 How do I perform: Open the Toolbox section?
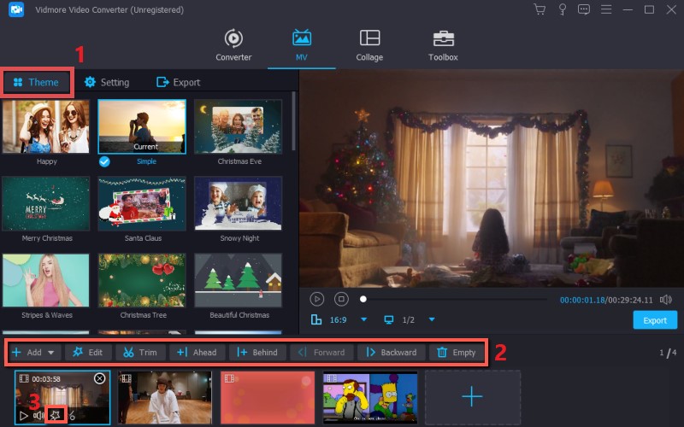443,44
